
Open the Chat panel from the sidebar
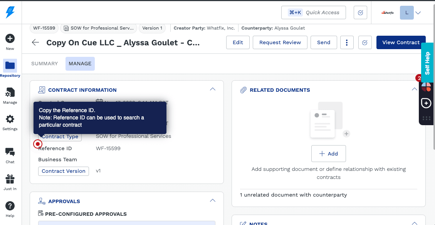pyautogui.click(x=10, y=152)
